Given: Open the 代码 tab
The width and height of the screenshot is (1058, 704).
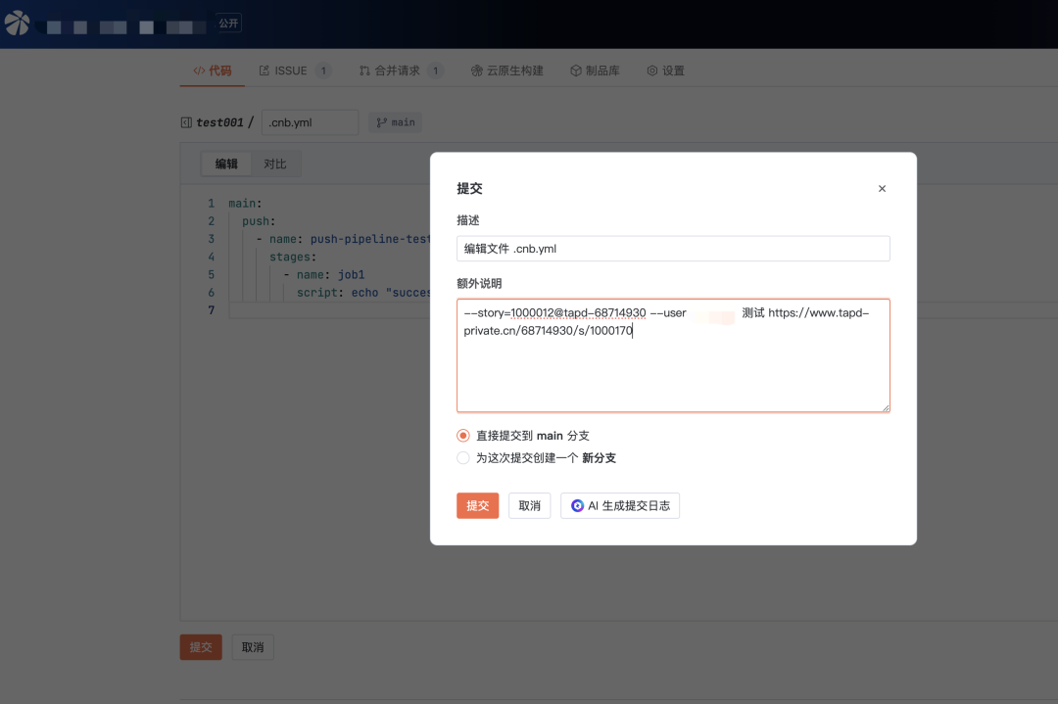Looking at the screenshot, I should coord(213,70).
